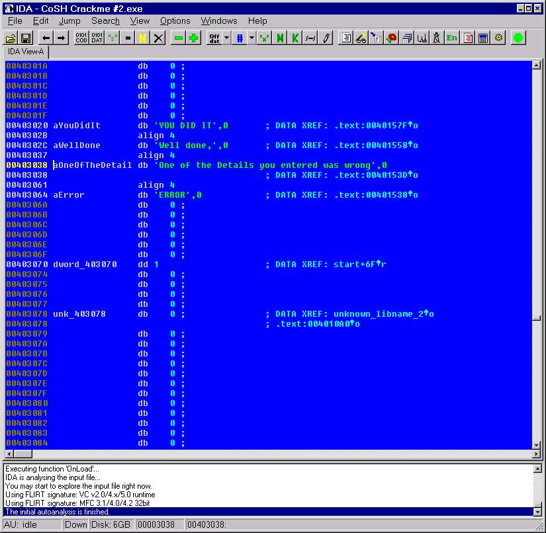Screen dimensions: 546x533
Task: Click the calculator icon in toolbar
Action: 483,38
